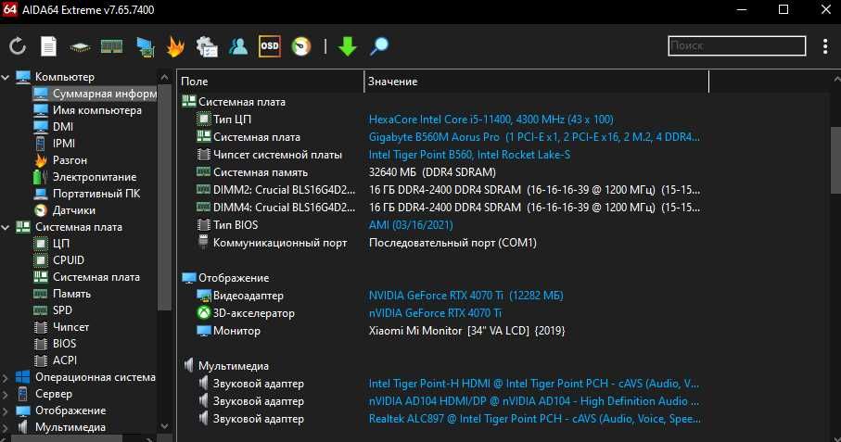
Task: Select the Системная память row
Action: tap(443, 172)
